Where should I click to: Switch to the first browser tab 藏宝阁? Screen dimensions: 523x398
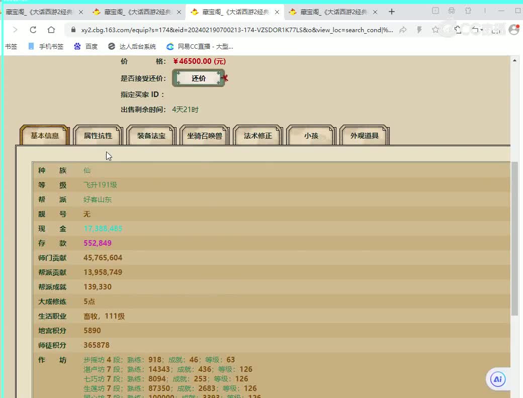coord(38,12)
